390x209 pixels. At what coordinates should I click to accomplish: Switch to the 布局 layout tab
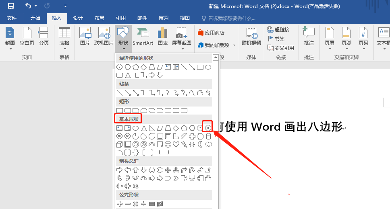coord(99,18)
